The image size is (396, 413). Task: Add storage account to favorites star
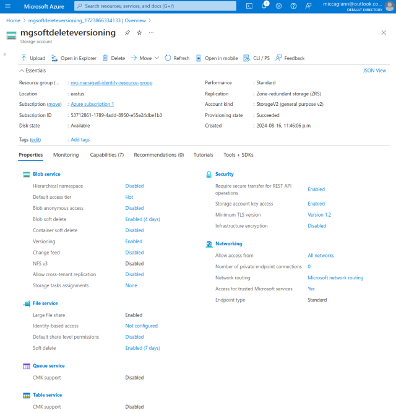139,33
